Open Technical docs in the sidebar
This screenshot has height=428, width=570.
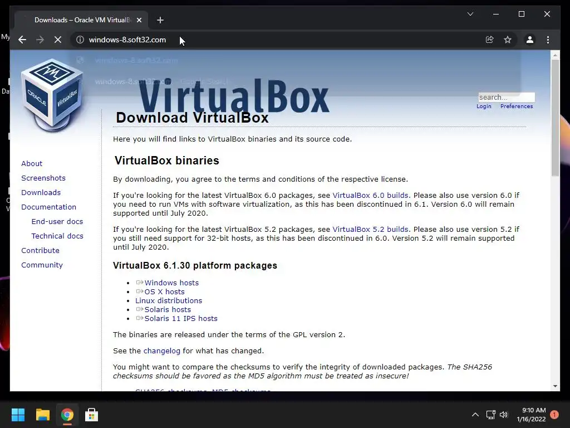coord(57,236)
